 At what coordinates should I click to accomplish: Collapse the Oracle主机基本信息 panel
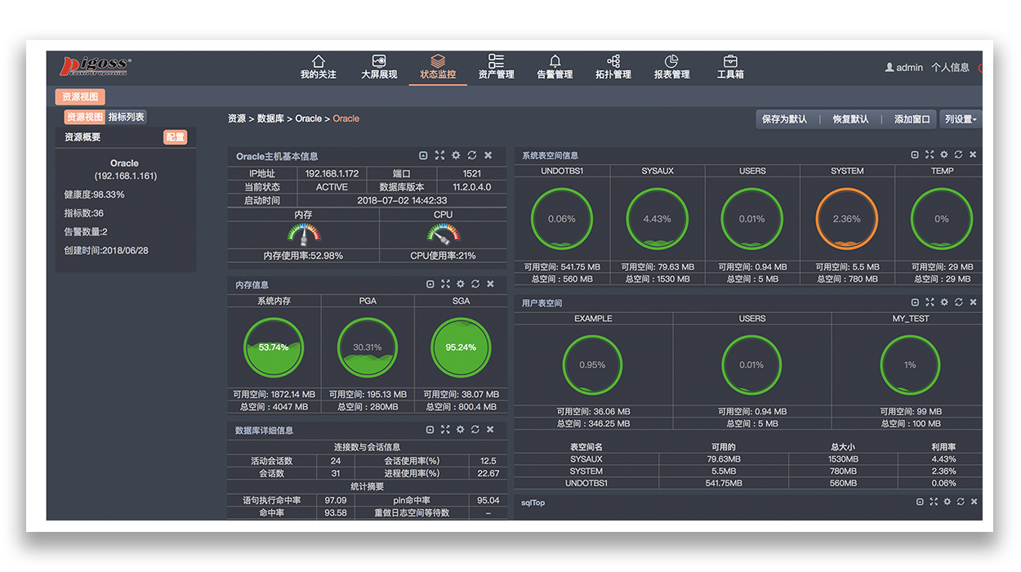coord(423,155)
